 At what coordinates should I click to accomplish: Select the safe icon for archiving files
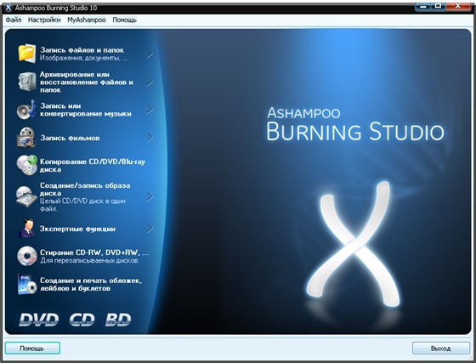pyautogui.click(x=26, y=82)
